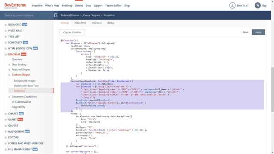The image size is (274, 154).
Task: Expand the Pivot Grid section
Action: point(6,30)
